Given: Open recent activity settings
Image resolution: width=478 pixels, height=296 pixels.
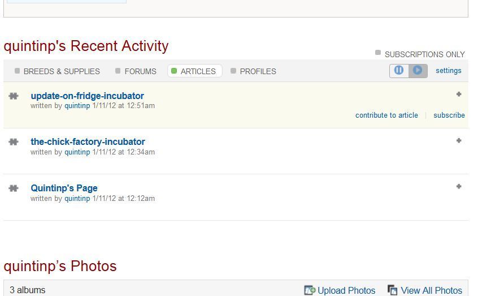Looking at the screenshot, I should (448, 71).
